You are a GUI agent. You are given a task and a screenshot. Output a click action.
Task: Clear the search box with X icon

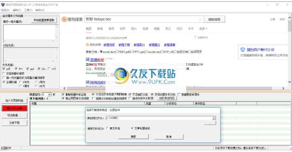click(x=200, y=19)
